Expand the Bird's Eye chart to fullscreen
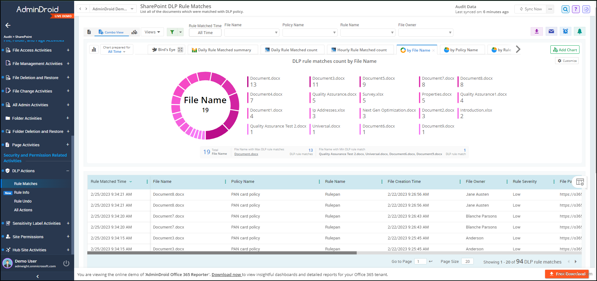Viewport: 597px width, 281px height. click(x=180, y=50)
